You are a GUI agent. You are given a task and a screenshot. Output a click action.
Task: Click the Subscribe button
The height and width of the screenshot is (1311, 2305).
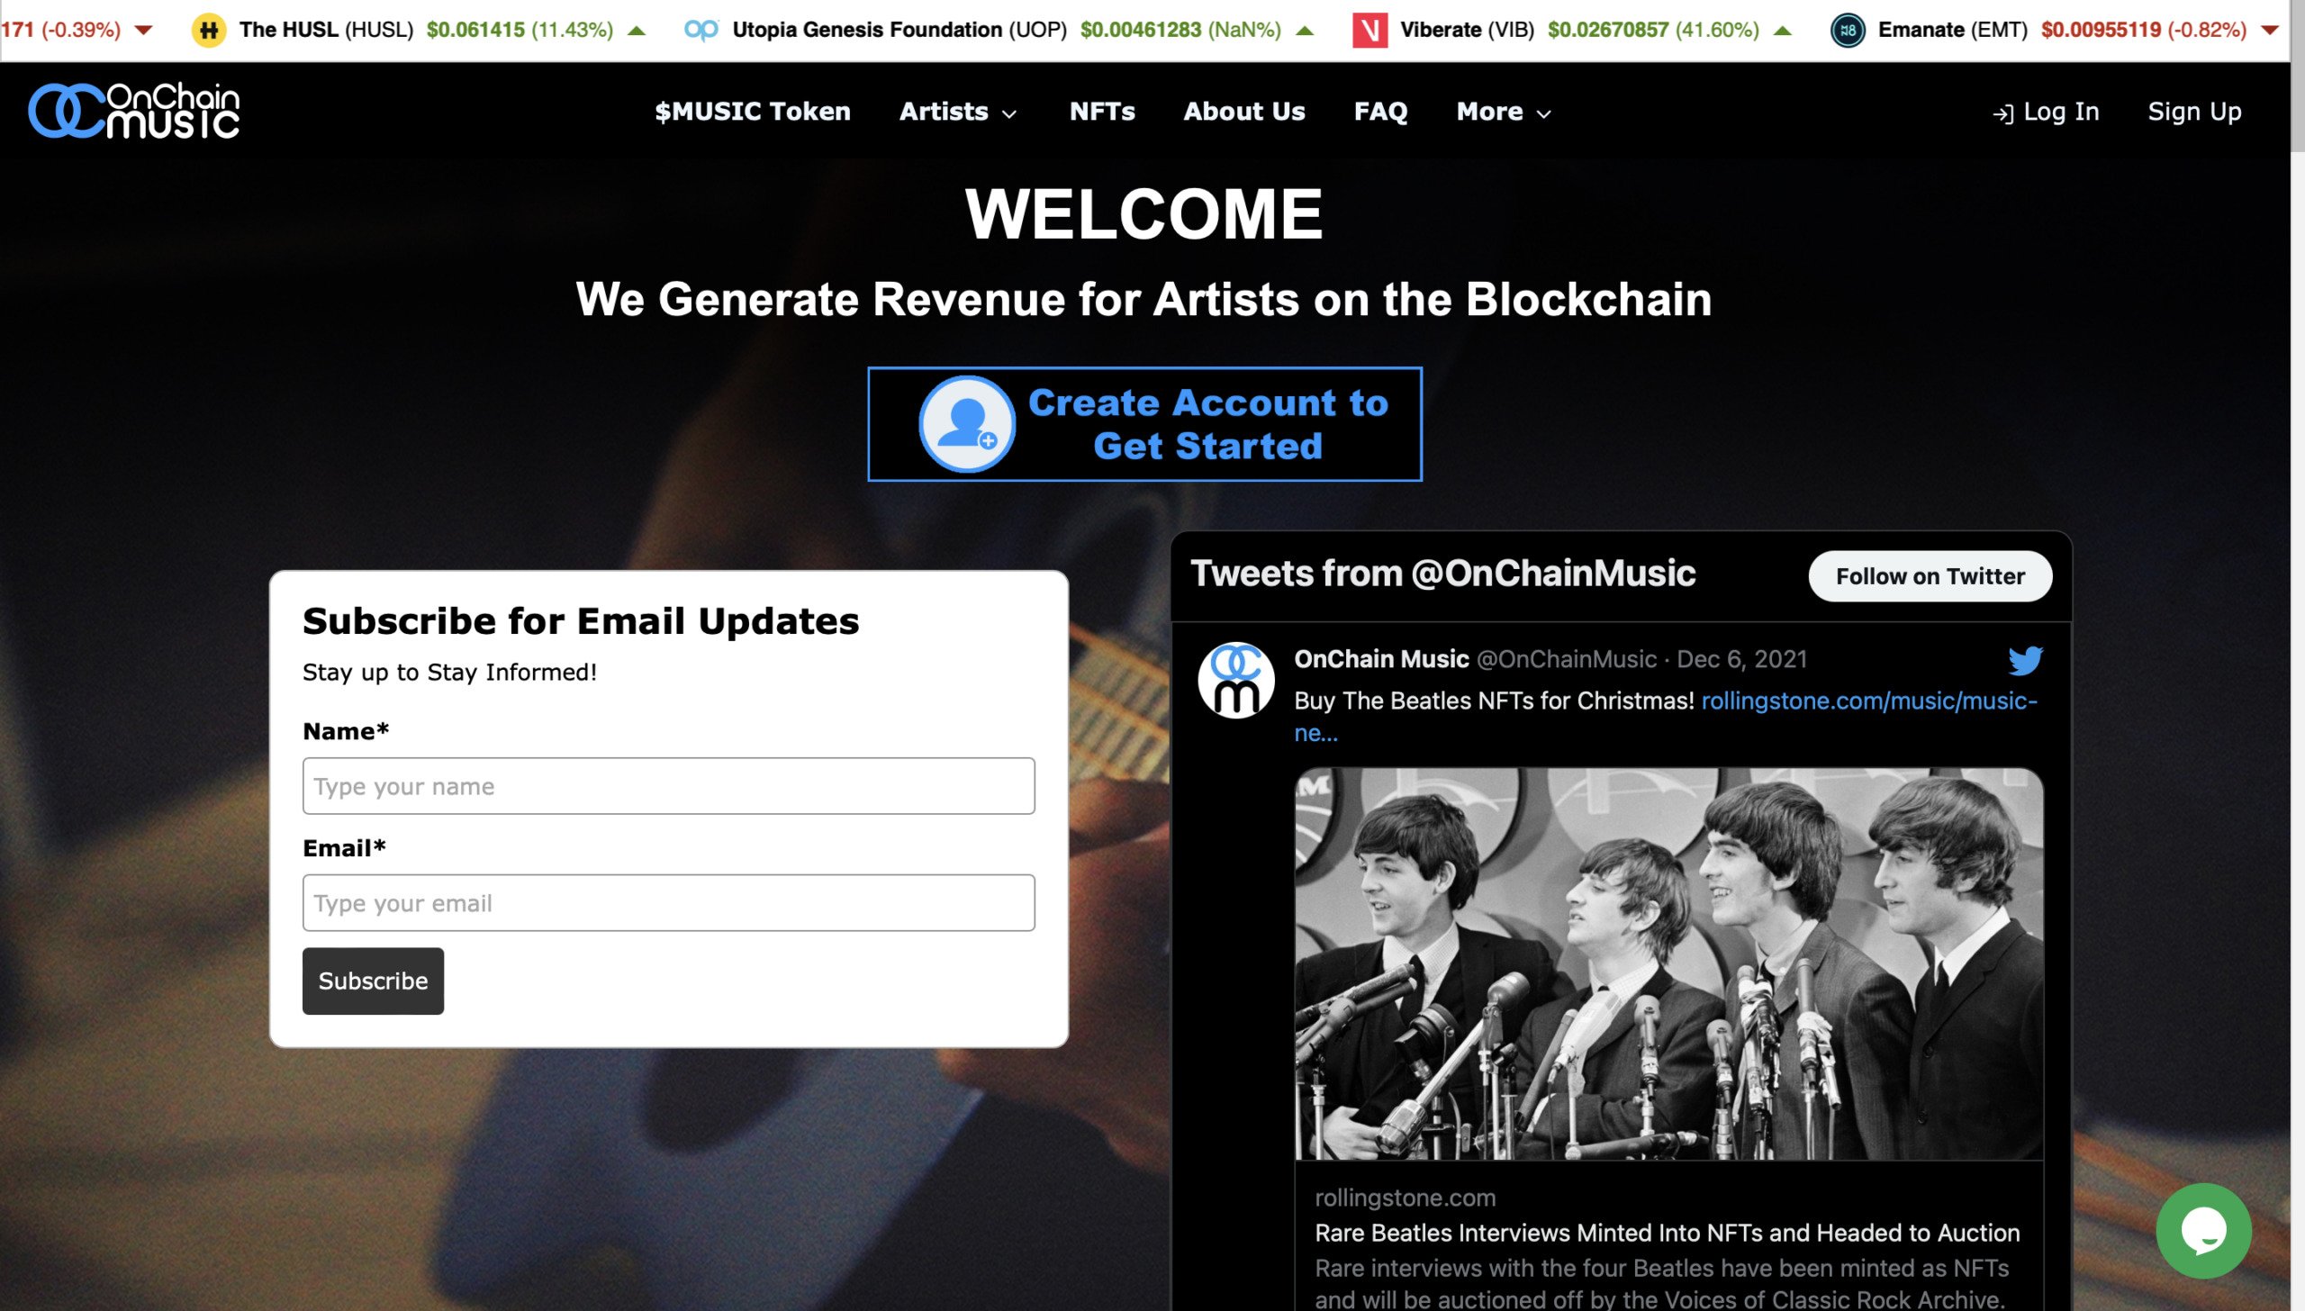(373, 981)
